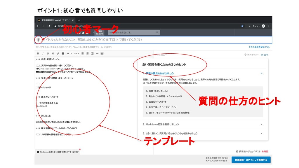The image size is (299, 168).
Task: Click the 未確認 status text
Action: [265, 152]
